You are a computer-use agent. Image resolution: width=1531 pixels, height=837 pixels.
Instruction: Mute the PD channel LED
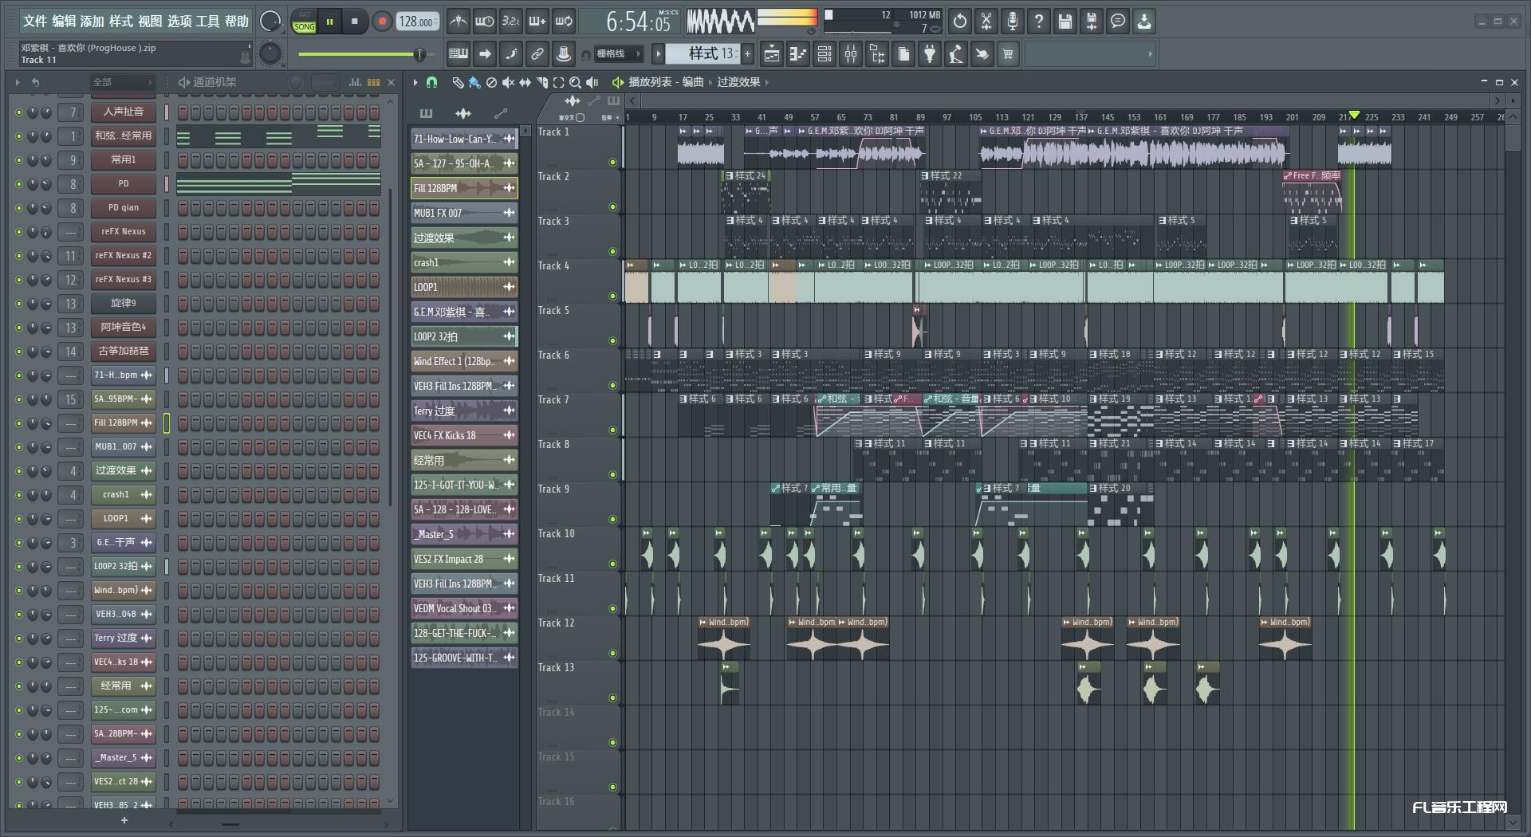[x=19, y=184]
